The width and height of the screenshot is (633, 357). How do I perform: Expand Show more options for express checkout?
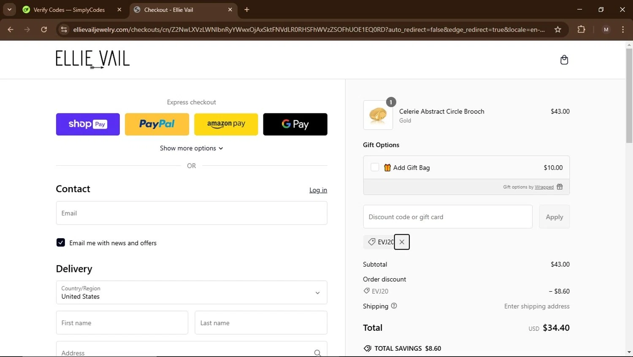192,148
